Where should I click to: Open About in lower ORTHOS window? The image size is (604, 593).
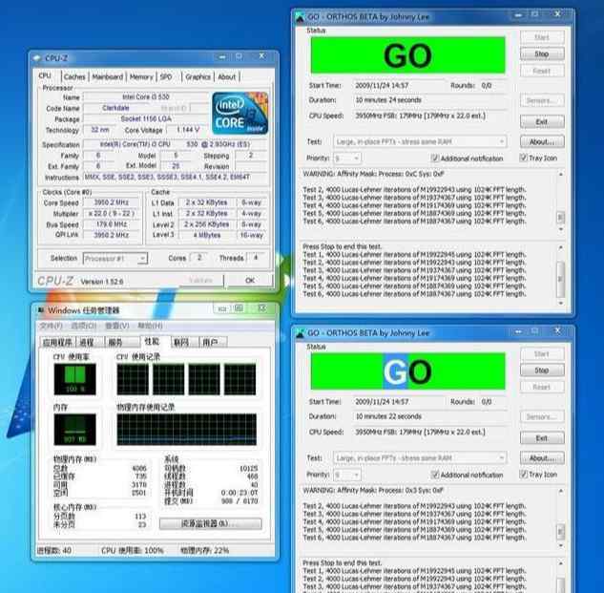542,458
